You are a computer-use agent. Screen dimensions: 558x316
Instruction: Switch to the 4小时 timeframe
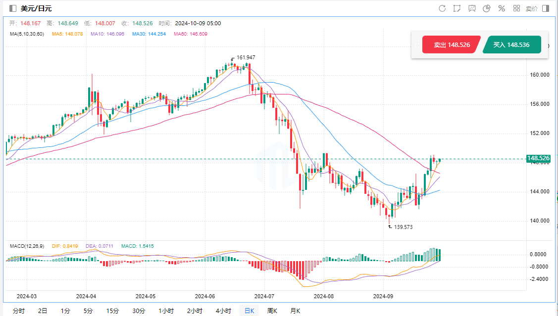(223, 311)
